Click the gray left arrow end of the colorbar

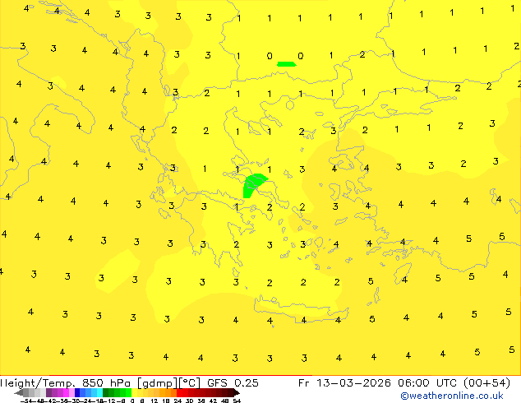(x=18, y=392)
